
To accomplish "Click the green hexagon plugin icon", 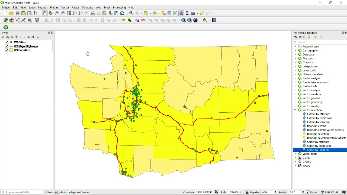I will point(6,27).
